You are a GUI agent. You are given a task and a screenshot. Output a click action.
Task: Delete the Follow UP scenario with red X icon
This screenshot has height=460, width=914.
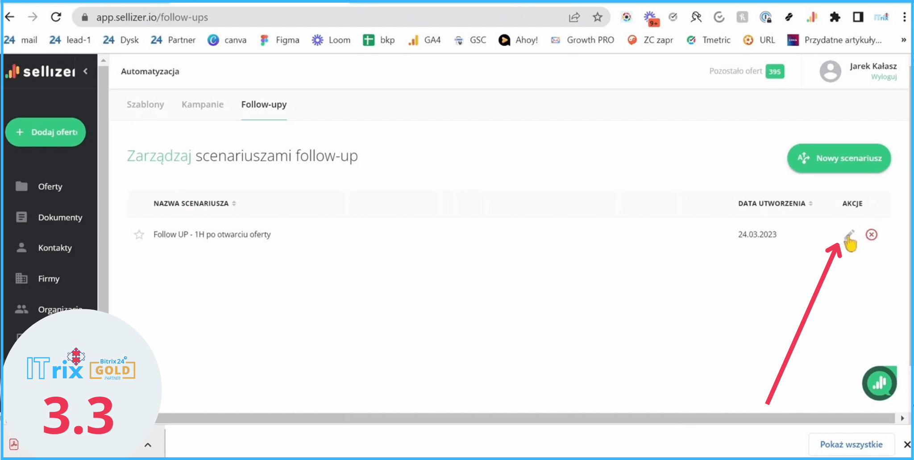[x=871, y=235]
